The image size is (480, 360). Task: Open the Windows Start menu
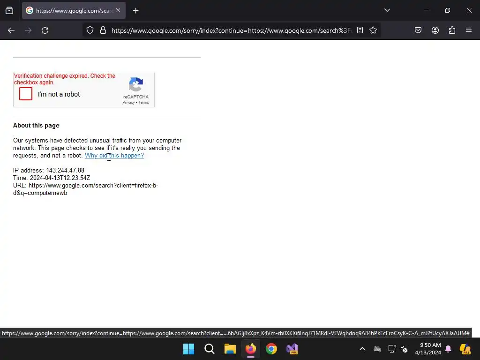pos(188,349)
